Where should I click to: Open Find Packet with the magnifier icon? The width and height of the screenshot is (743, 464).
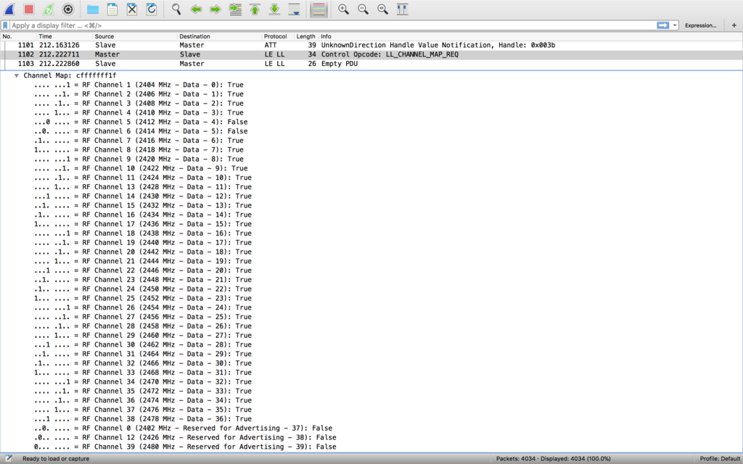coord(176,9)
